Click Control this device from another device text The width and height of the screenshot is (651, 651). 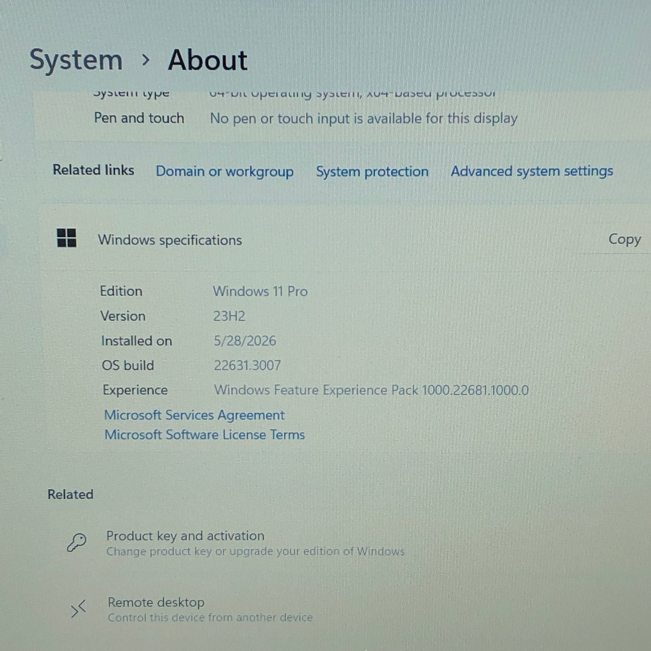click(x=210, y=618)
